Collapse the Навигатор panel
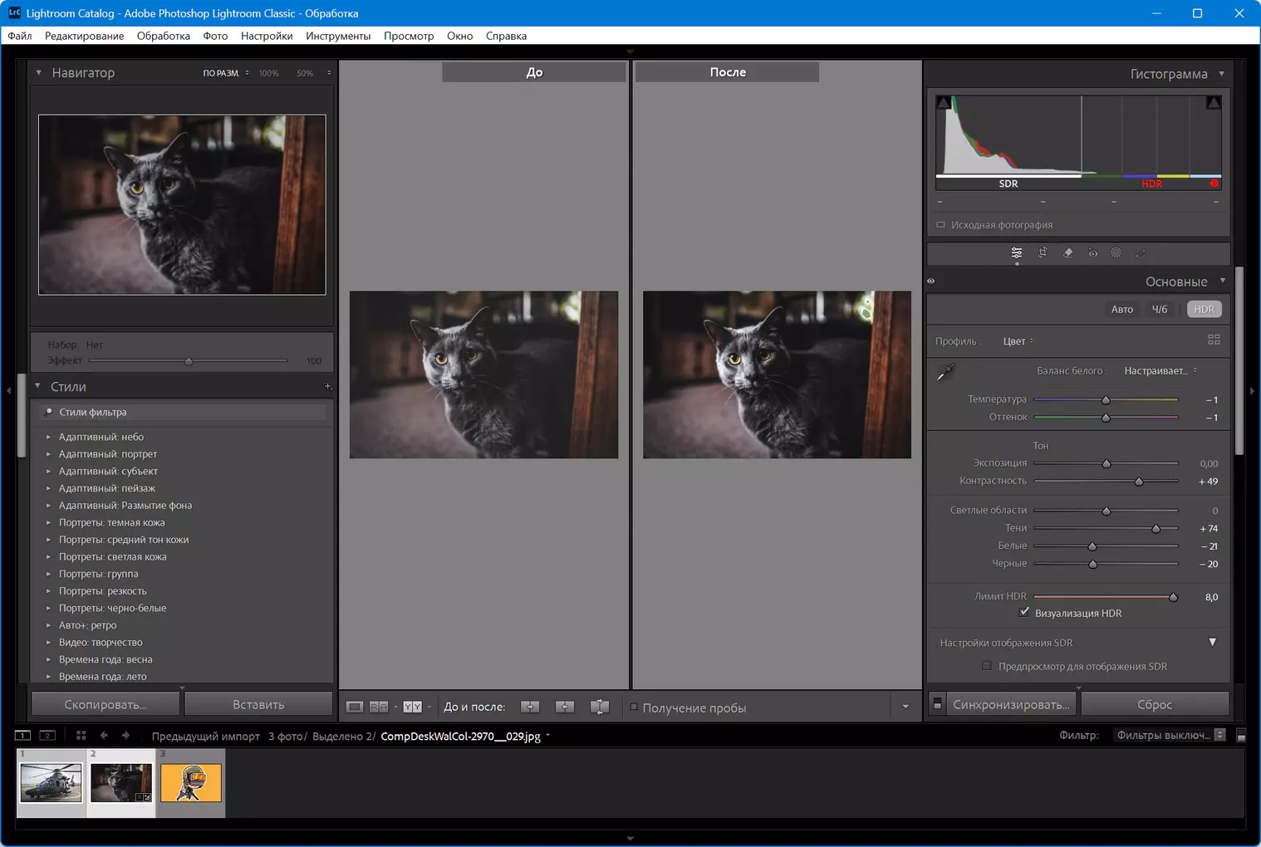 (38, 72)
